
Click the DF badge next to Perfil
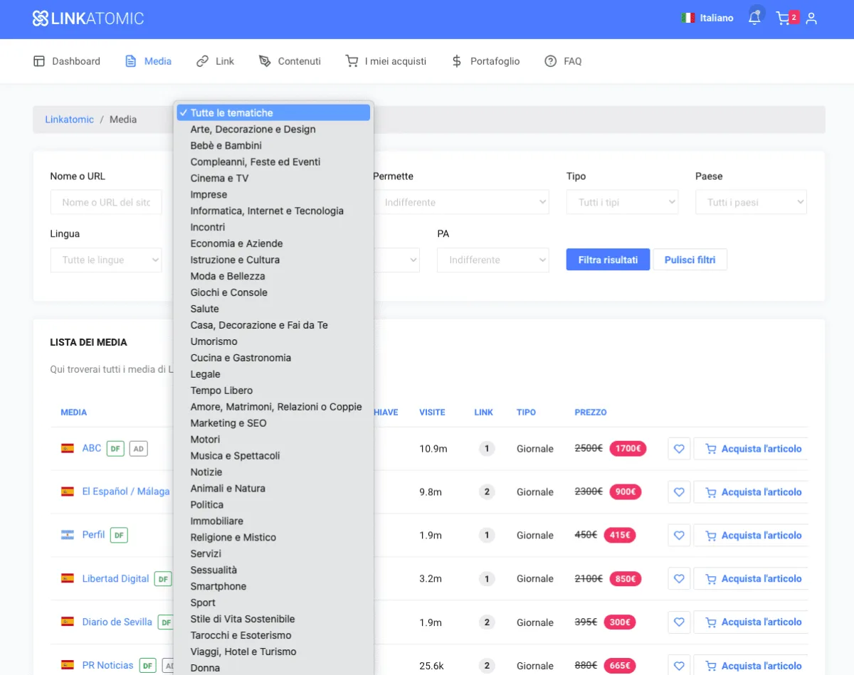(x=119, y=536)
